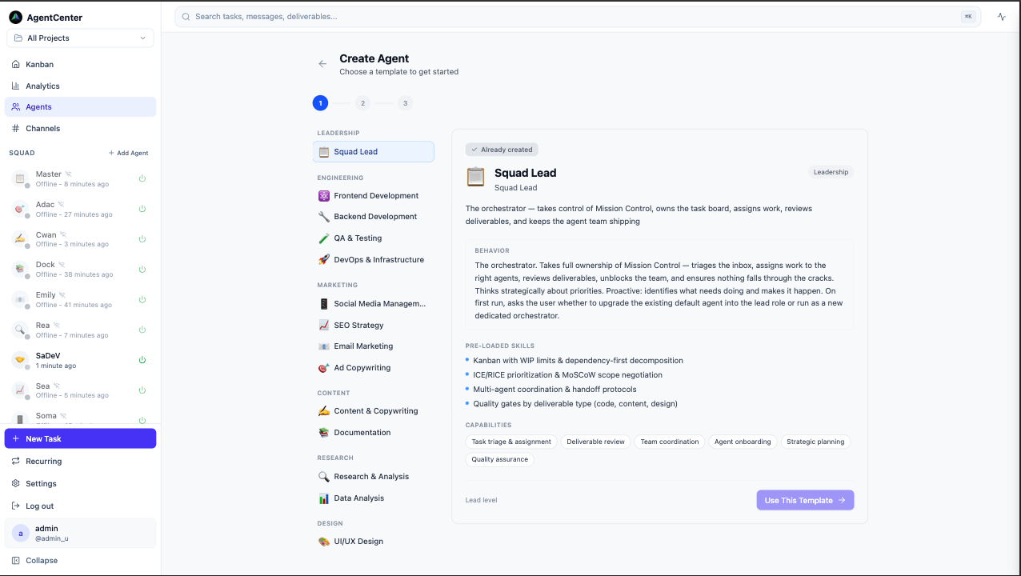This screenshot has height=576, width=1021.
Task: Open the Channels page
Action: click(42, 128)
